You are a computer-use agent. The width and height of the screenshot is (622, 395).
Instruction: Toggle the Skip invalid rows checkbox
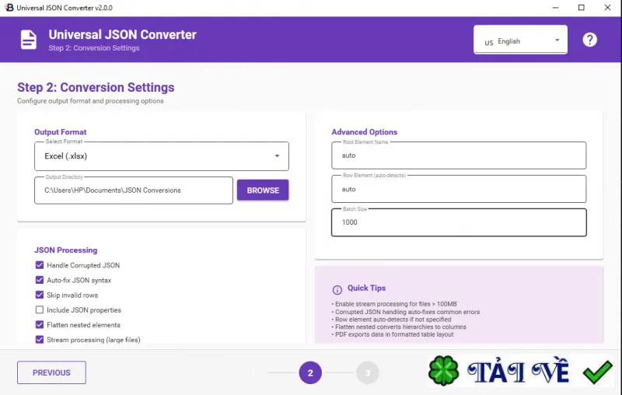coord(40,295)
